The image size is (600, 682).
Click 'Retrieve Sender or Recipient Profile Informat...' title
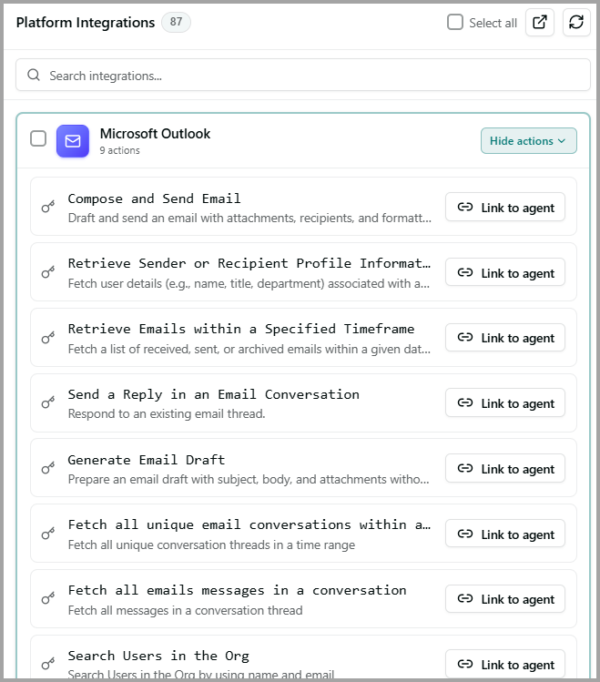pyautogui.click(x=249, y=263)
